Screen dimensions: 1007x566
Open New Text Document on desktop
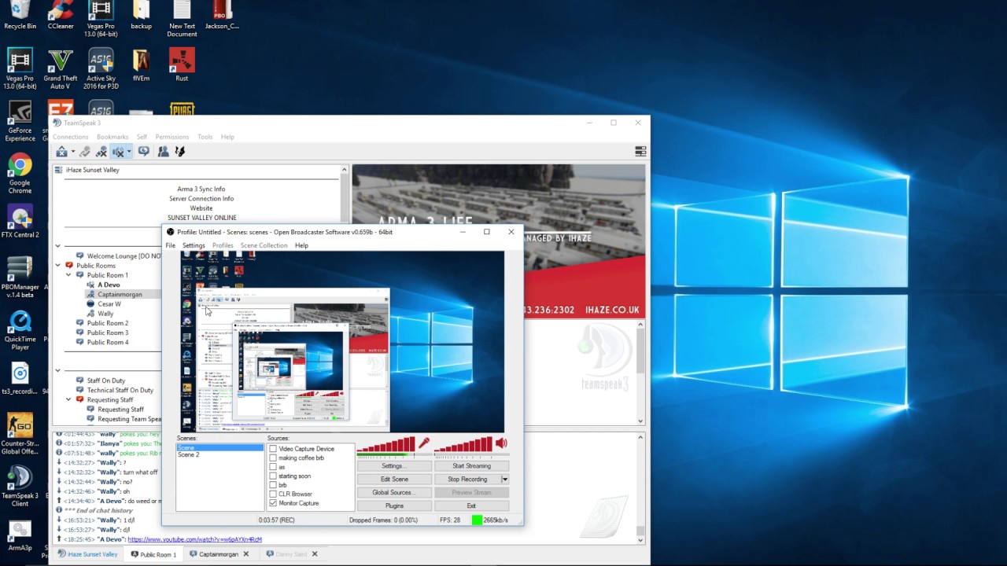(x=182, y=20)
